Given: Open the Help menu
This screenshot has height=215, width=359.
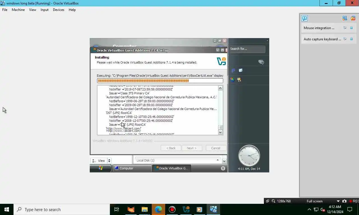Looking at the screenshot, I should point(72,10).
